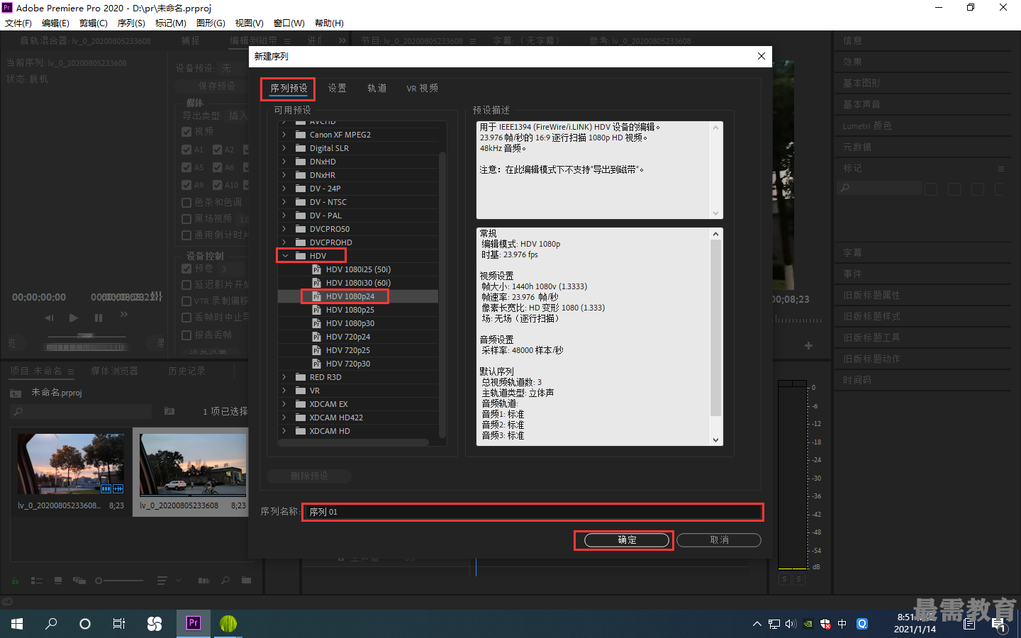Viewport: 1021px width, 638px height.
Task: Open the 文件(F) menu
Action: [18, 23]
